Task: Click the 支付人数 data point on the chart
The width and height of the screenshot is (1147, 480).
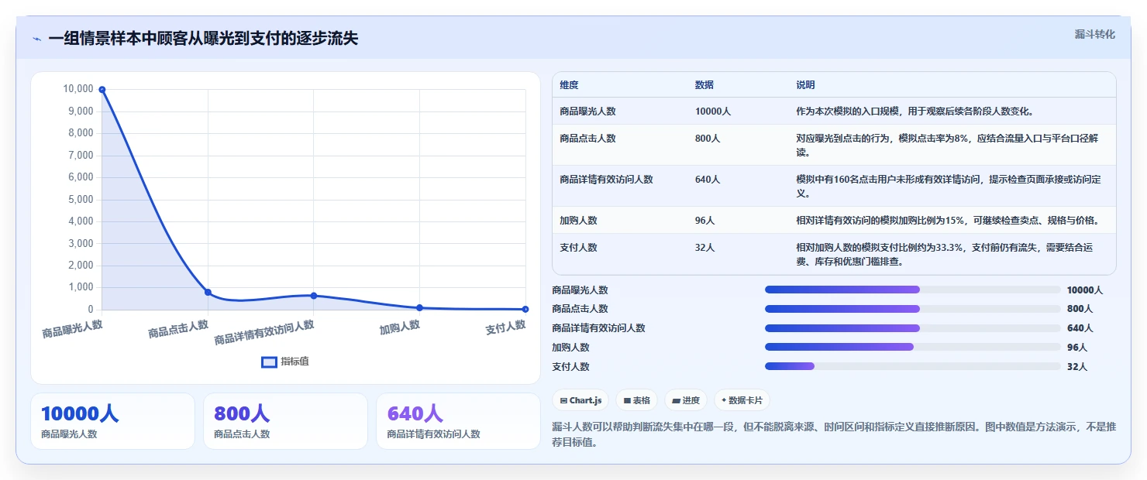Action: pos(525,309)
